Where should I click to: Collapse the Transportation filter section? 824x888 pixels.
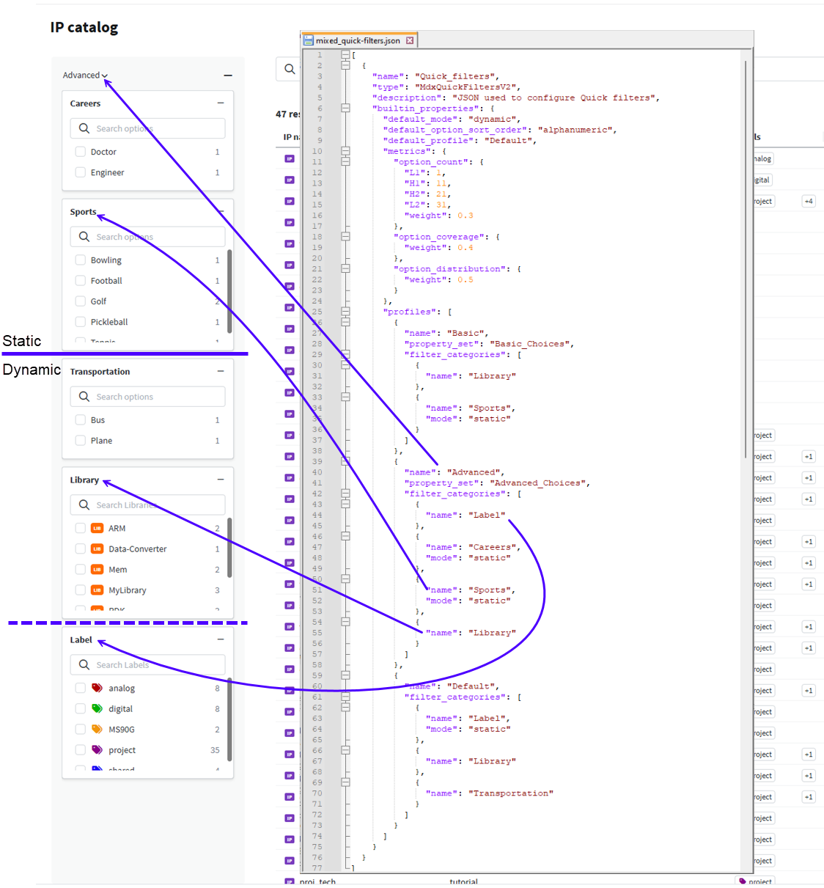[x=221, y=372]
